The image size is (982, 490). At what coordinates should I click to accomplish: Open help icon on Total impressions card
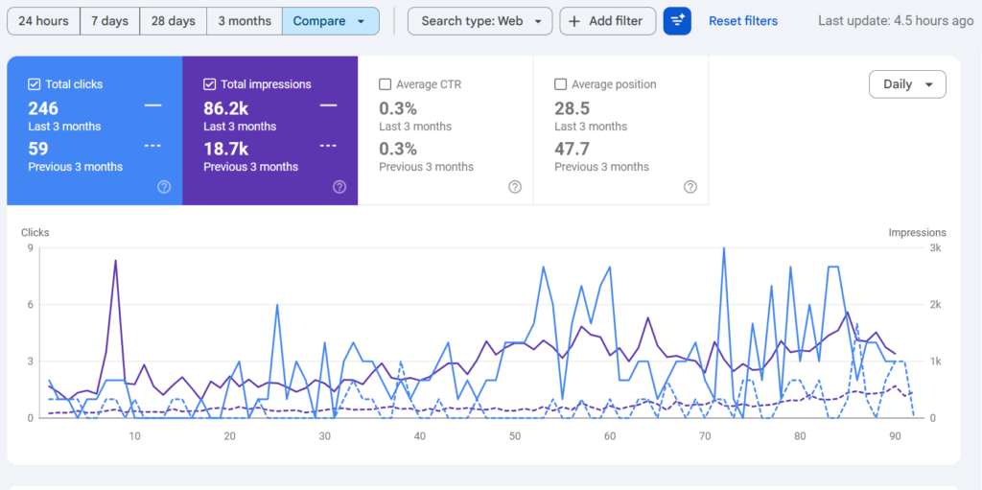(x=339, y=187)
